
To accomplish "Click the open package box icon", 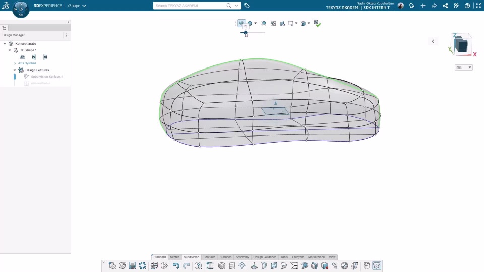I will 367,266.
